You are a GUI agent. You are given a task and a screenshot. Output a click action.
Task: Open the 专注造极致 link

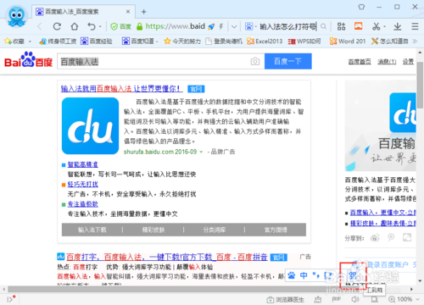pos(82,204)
